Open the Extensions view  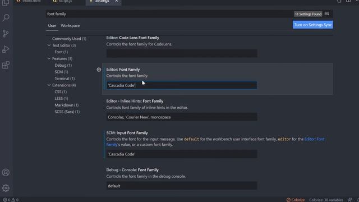(6, 65)
